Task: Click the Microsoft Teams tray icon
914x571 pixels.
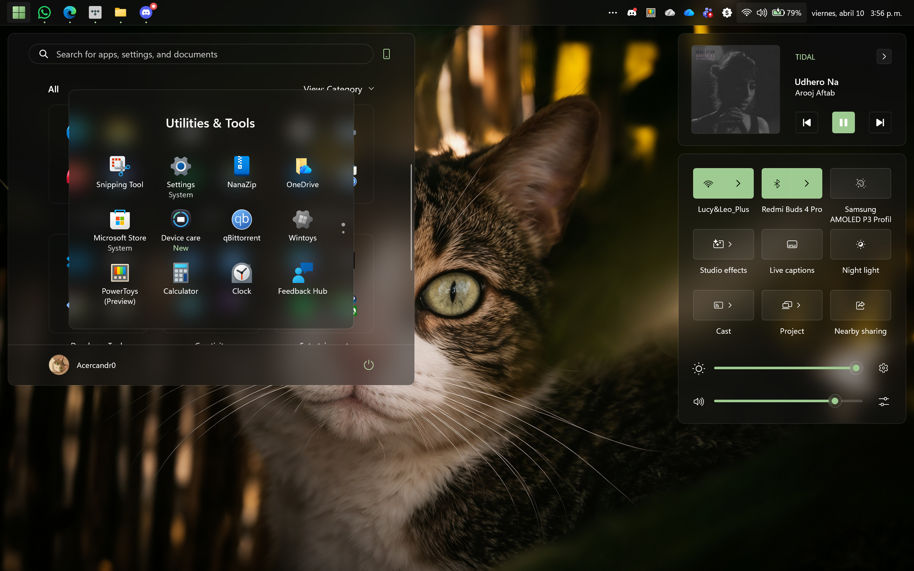Action: tap(708, 13)
